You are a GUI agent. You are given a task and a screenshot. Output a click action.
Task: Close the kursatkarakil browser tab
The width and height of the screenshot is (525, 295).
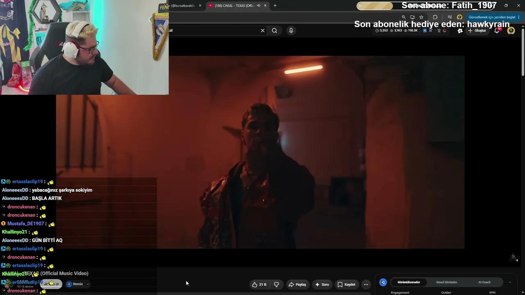point(200,6)
